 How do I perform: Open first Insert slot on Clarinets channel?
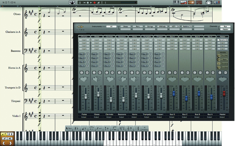109,40
